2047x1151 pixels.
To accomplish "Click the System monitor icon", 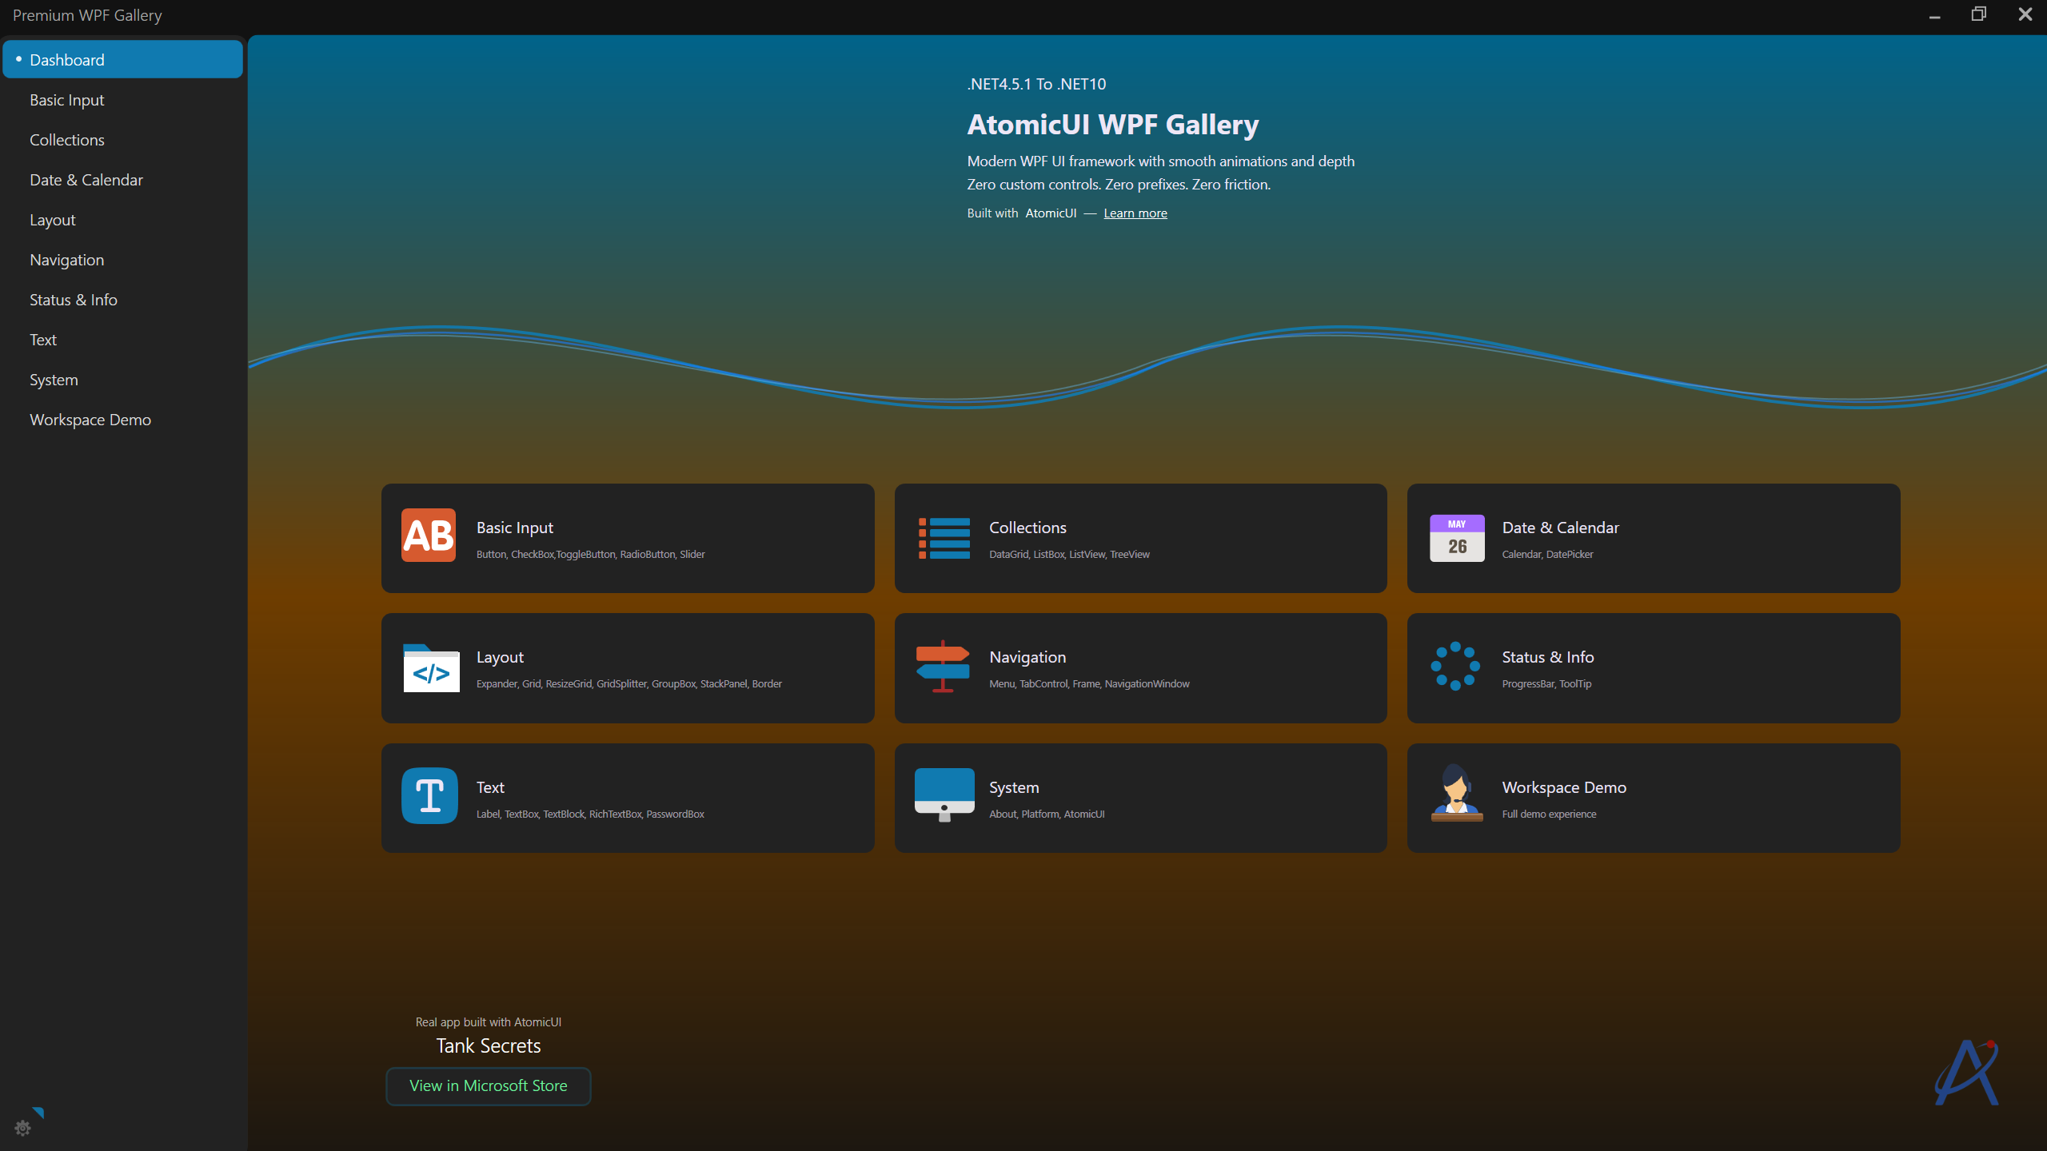I will coord(944,795).
